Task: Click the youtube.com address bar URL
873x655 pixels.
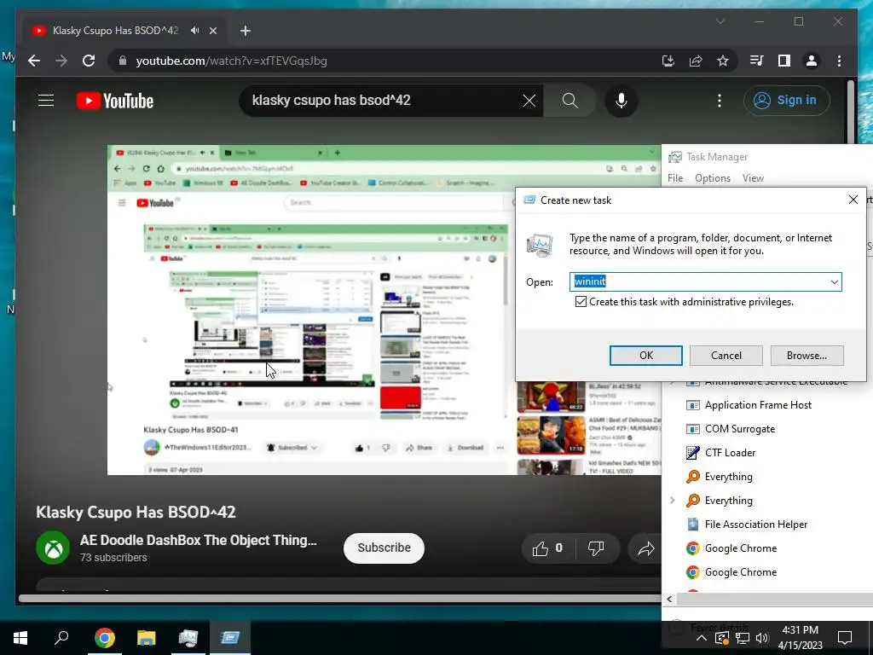Action: (231, 61)
